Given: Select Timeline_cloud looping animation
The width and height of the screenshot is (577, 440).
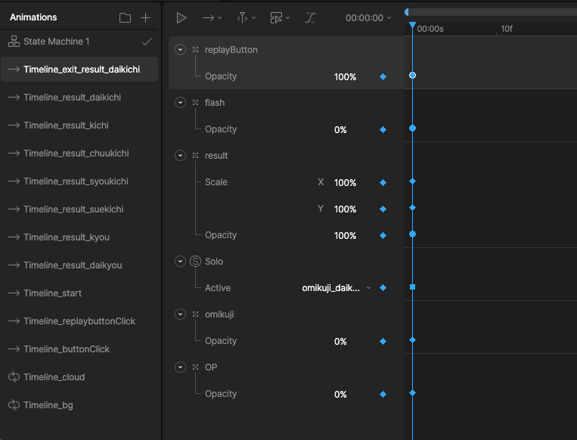Looking at the screenshot, I should [x=79, y=376].
